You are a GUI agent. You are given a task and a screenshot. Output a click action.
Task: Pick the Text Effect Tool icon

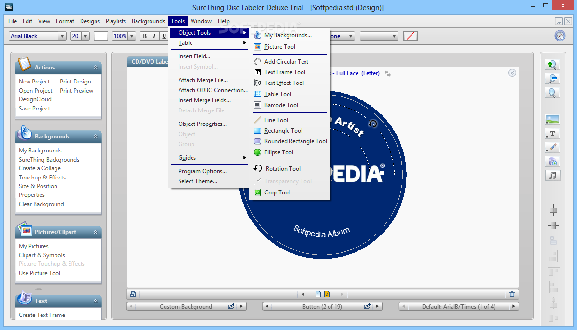coord(258,83)
